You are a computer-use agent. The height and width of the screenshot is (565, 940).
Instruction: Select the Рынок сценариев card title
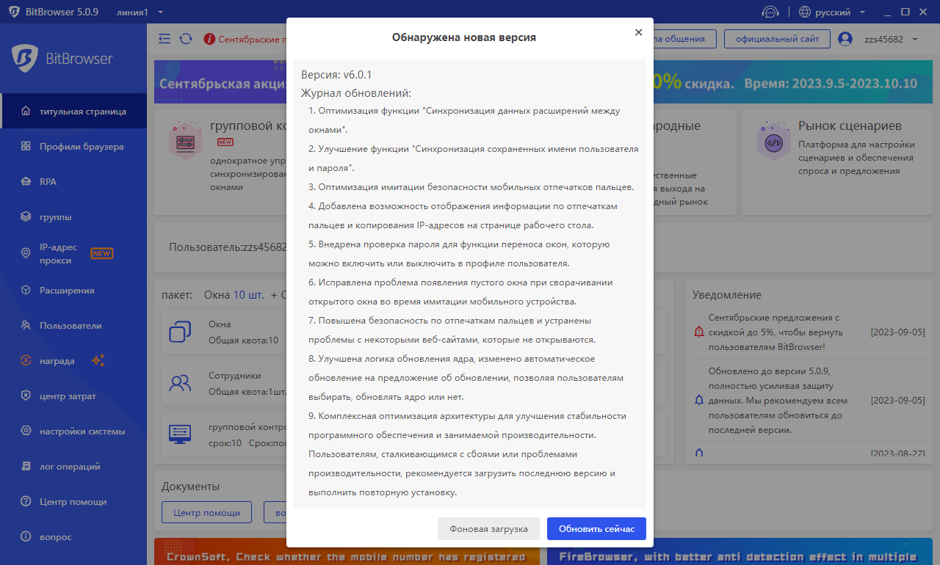pos(850,125)
